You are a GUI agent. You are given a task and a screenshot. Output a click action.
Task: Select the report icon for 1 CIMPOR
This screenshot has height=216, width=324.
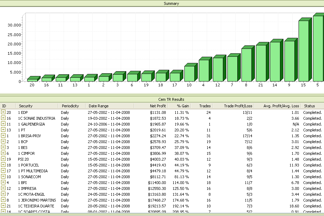click(3, 153)
